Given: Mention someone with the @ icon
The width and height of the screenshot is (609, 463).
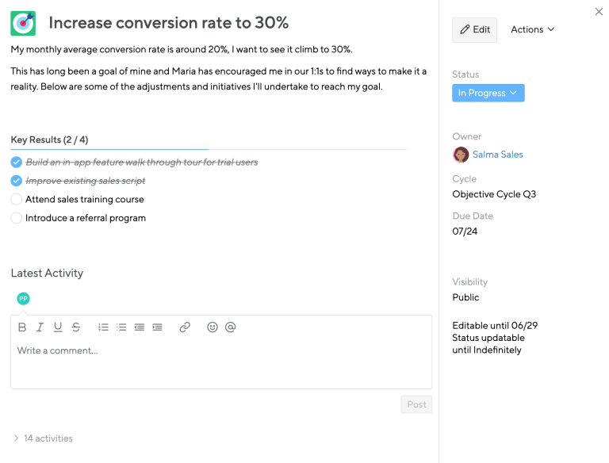Looking at the screenshot, I should pos(230,327).
